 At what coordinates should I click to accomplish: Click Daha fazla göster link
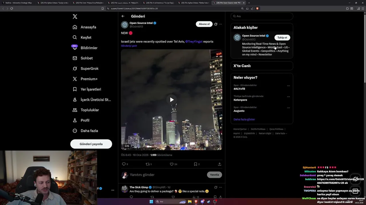(244, 119)
